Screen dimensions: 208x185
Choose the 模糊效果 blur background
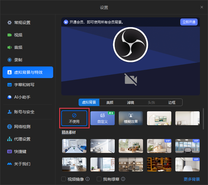tap(131, 118)
